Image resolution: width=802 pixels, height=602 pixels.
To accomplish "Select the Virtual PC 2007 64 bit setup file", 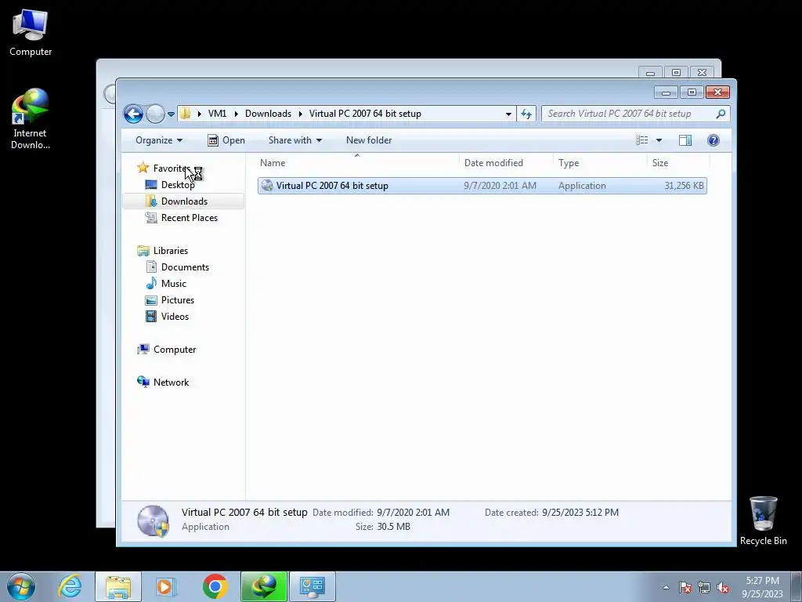I will [482, 186].
